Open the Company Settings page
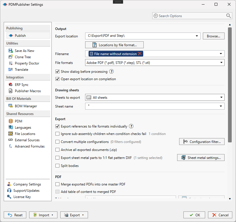The image size is (236, 222). [x=27, y=184]
